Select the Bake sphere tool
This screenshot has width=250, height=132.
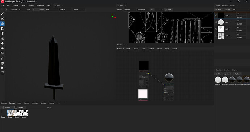coord(2,63)
